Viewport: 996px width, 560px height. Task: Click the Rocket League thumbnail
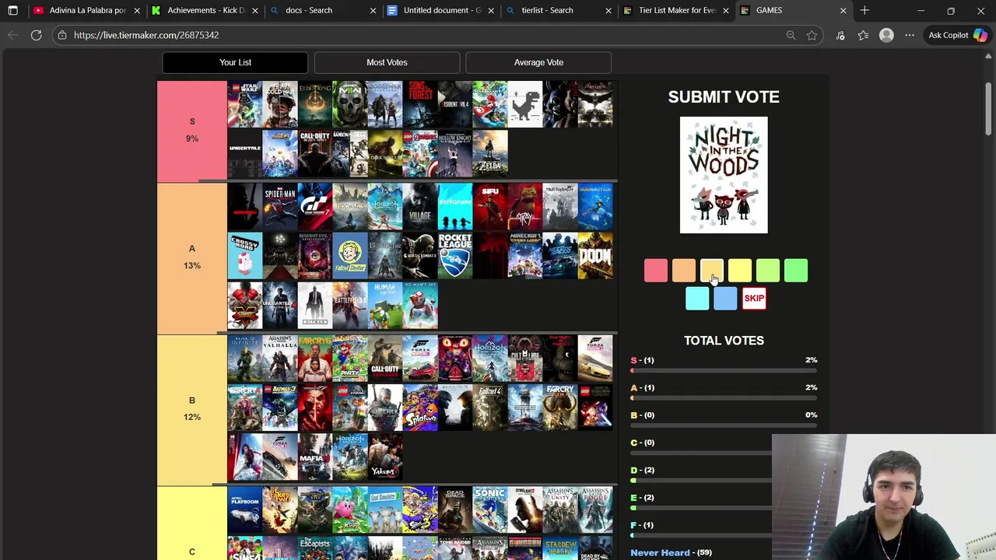coord(455,255)
